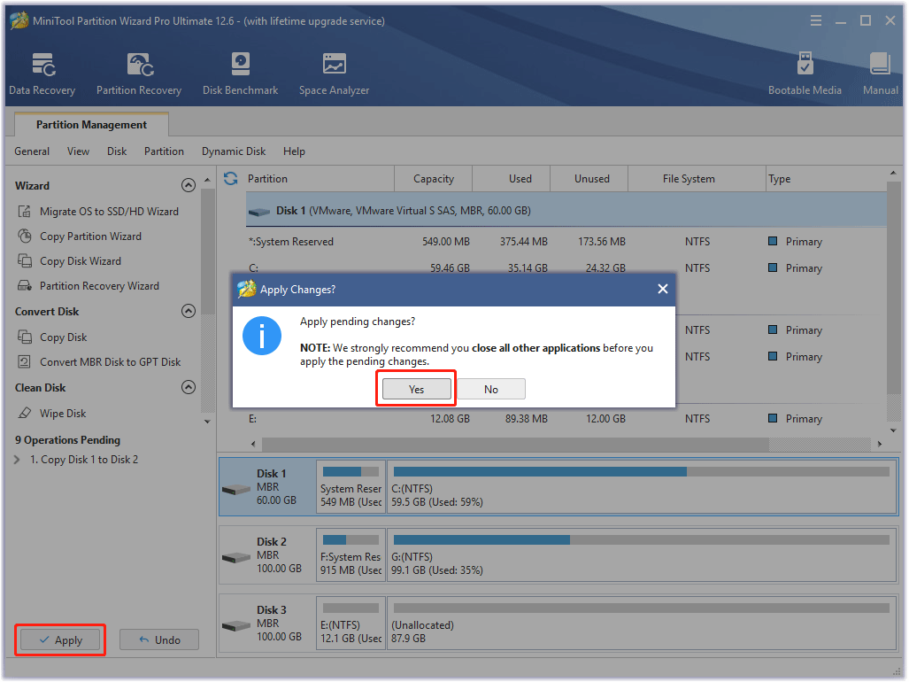This screenshot has width=909, height=682.
Task: Choose Wipe Disk in Clean Disk section
Action: (x=63, y=414)
